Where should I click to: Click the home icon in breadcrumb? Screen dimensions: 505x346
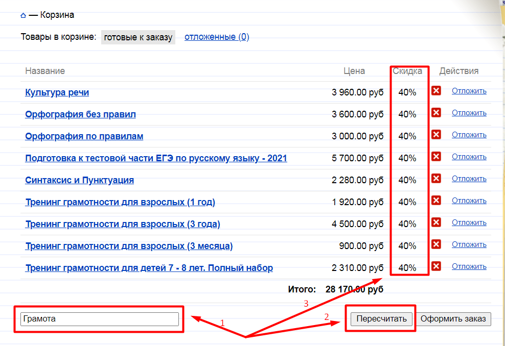pos(23,15)
